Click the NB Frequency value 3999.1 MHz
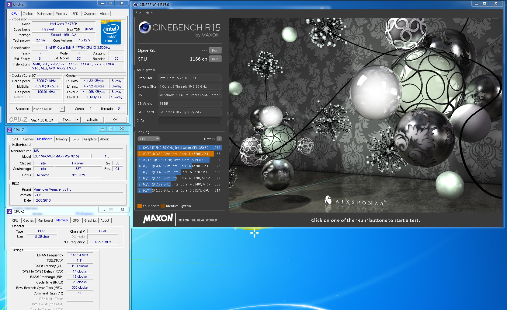 tap(102, 242)
